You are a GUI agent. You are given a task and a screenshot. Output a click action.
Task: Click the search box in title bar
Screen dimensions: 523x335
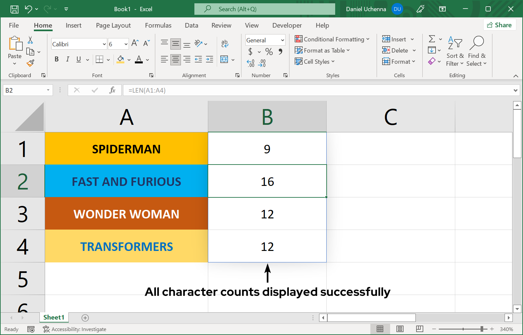(x=265, y=9)
